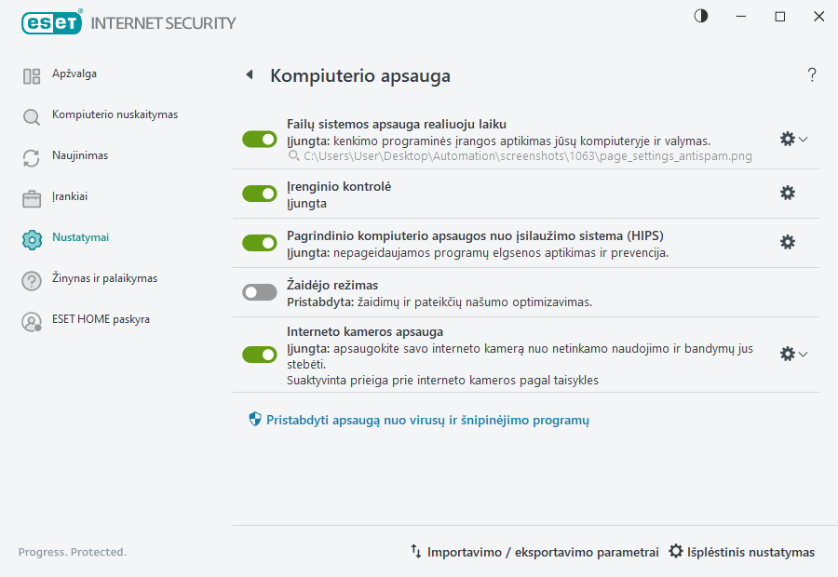The image size is (838, 577).
Task: Select Žinynas ir palaikymas menu item
Action: (104, 279)
